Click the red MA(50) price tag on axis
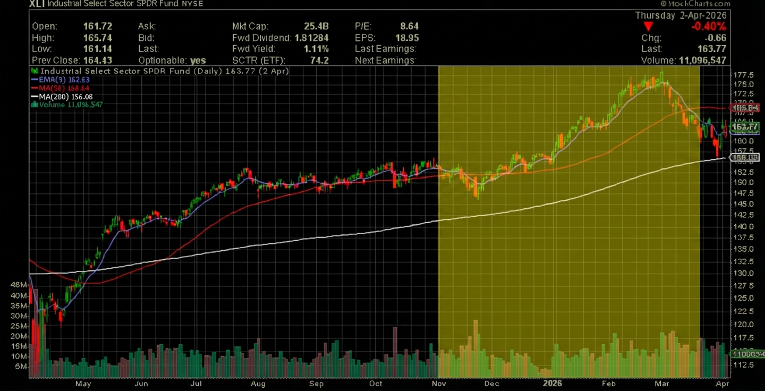The image size is (765, 391). coord(744,108)
